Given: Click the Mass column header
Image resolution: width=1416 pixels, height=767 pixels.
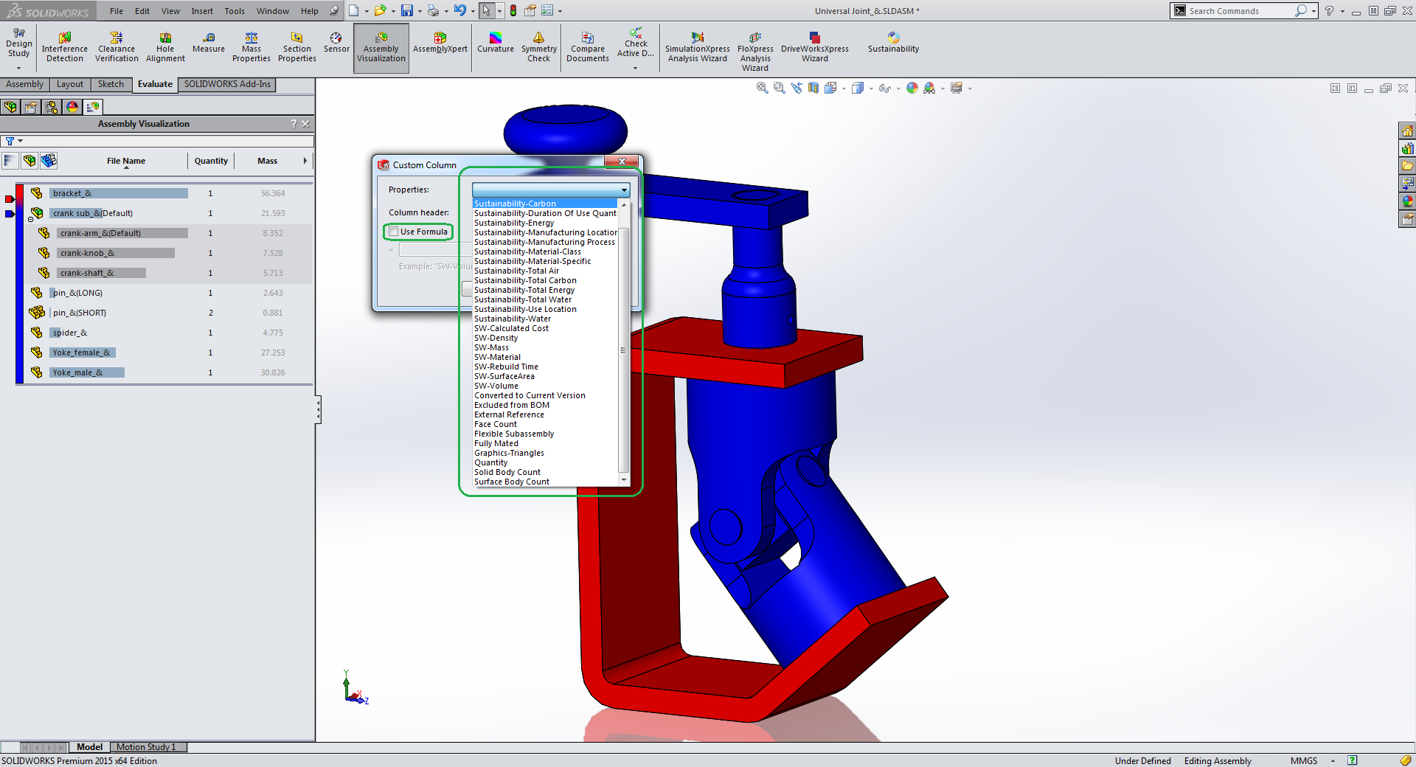Looking at the screenshot, I should [267, 161].
